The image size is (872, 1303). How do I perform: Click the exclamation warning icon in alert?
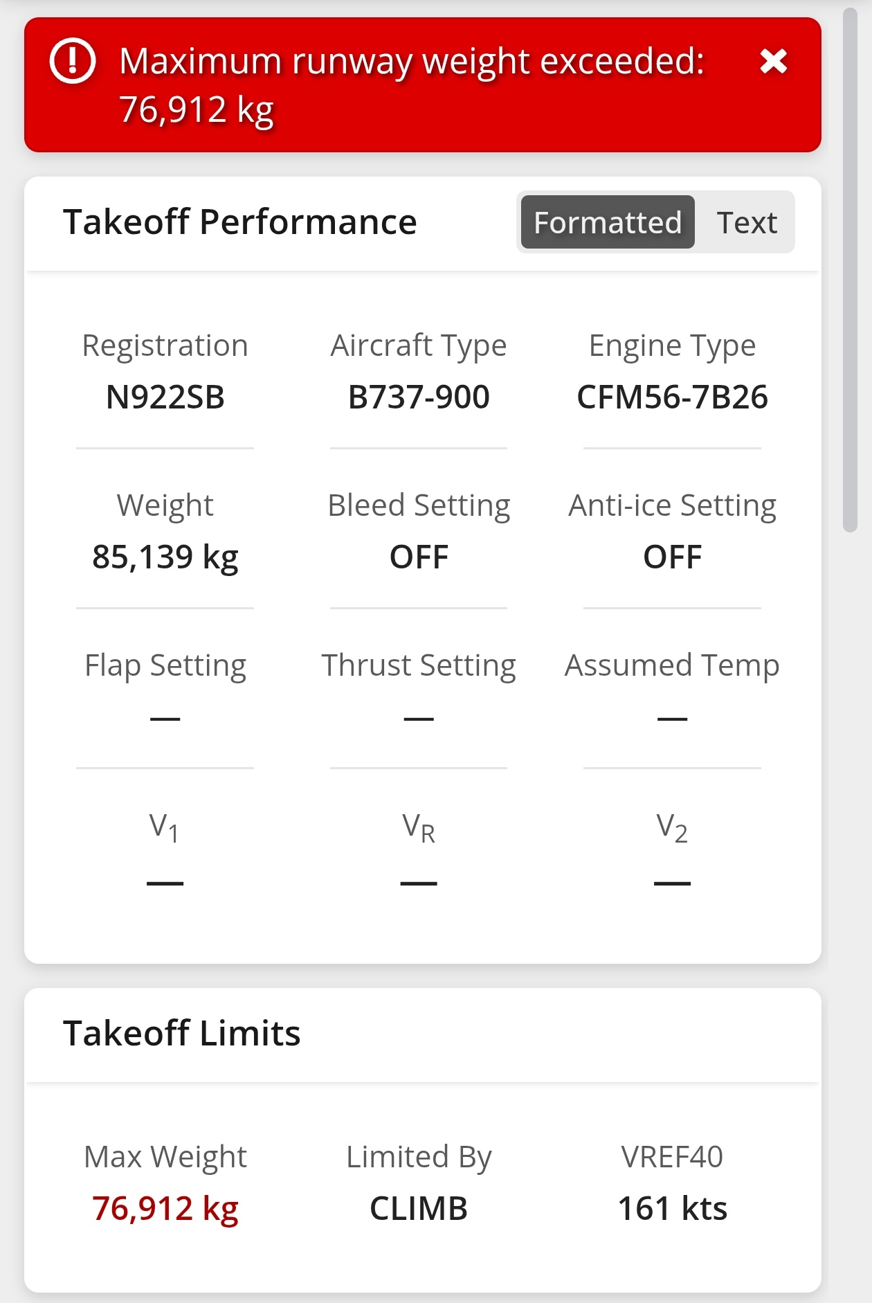click(72, 62)
